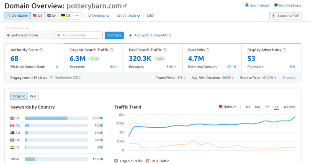
Task: Open potterybarn.com external link icon
Action: click(x=125, y=6)
